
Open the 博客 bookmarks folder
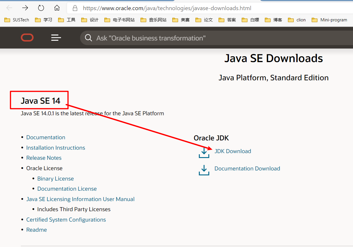coord(273,20)
